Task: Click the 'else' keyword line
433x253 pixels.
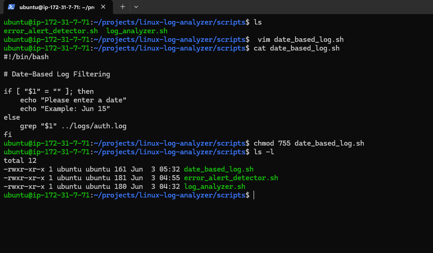Action: (x=12, y=117)
